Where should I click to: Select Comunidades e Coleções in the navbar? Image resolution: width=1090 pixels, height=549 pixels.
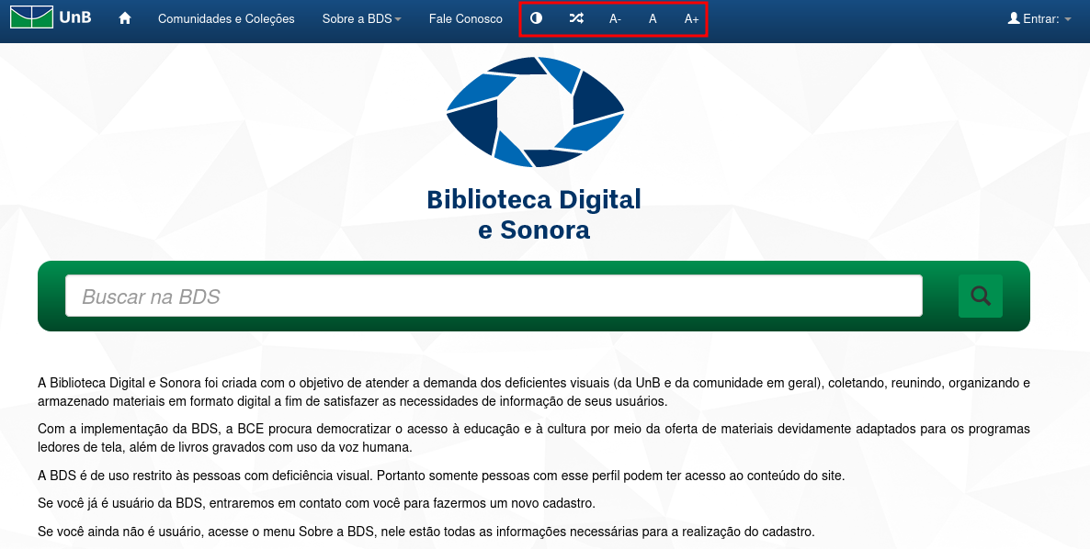(226, 17)
